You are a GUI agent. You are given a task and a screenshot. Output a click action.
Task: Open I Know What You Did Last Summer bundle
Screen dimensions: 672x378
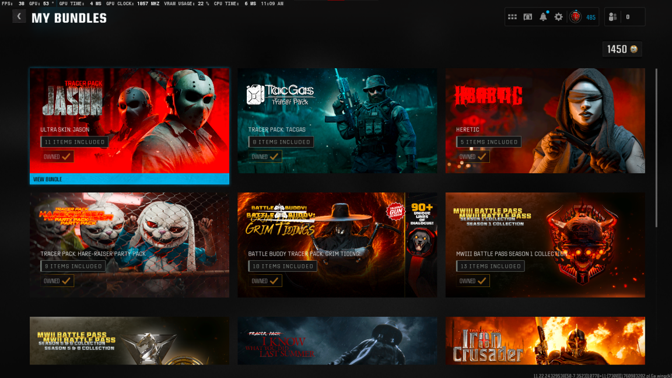(337, 341)
